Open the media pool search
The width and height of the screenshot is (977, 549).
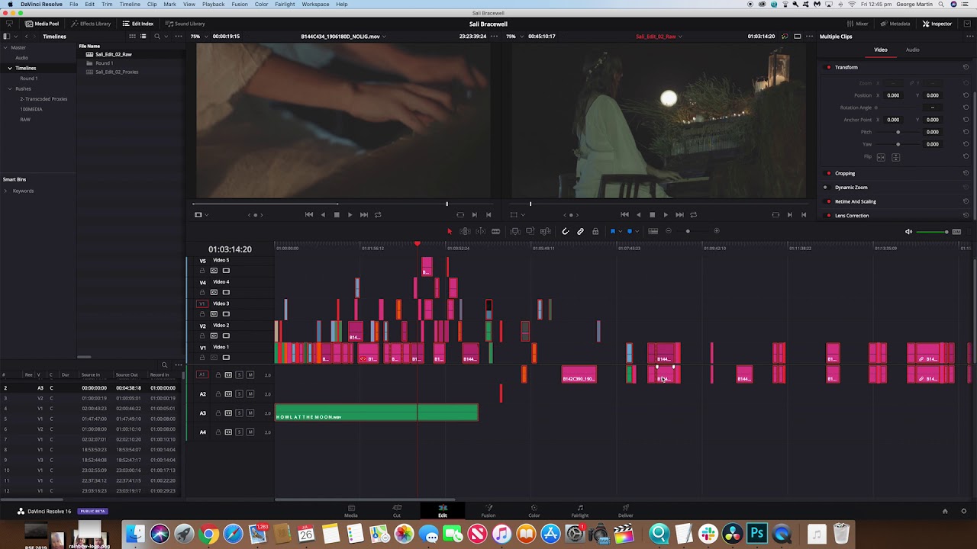click(x=157, y=36)
